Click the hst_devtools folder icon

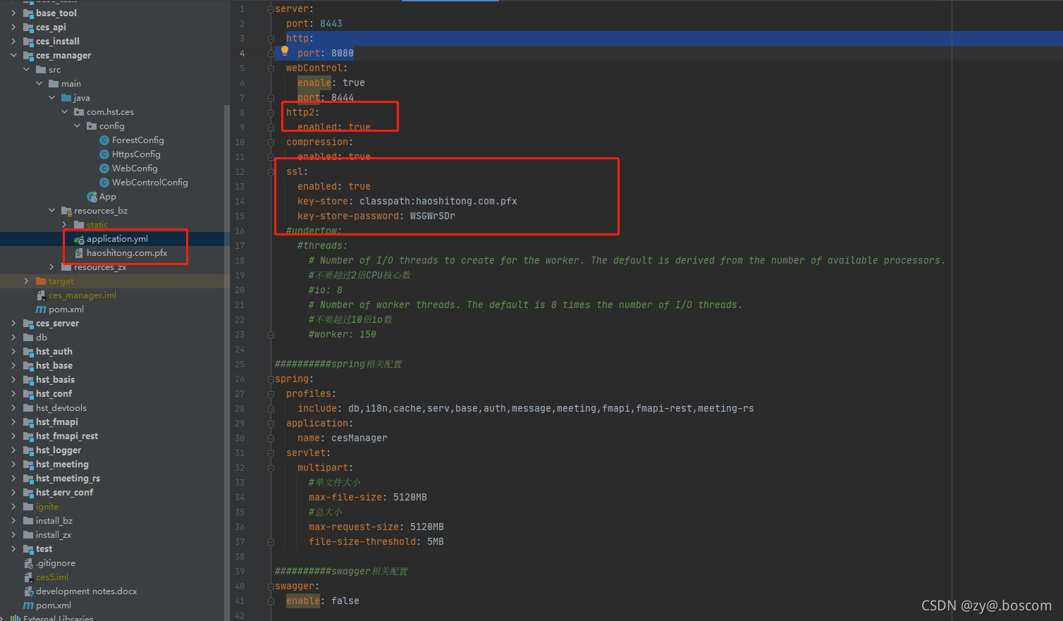28,408
